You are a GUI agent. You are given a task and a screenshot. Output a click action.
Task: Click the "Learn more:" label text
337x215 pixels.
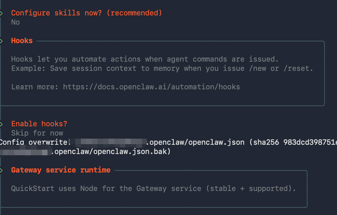[x=35, y=87]
